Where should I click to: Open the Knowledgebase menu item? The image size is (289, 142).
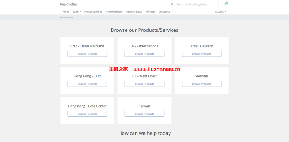coord(114,11)
